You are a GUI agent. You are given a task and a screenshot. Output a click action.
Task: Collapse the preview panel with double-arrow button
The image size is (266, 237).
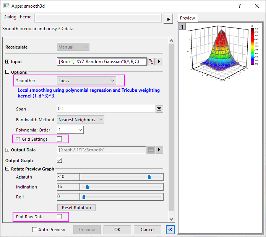tap(170, 230)
